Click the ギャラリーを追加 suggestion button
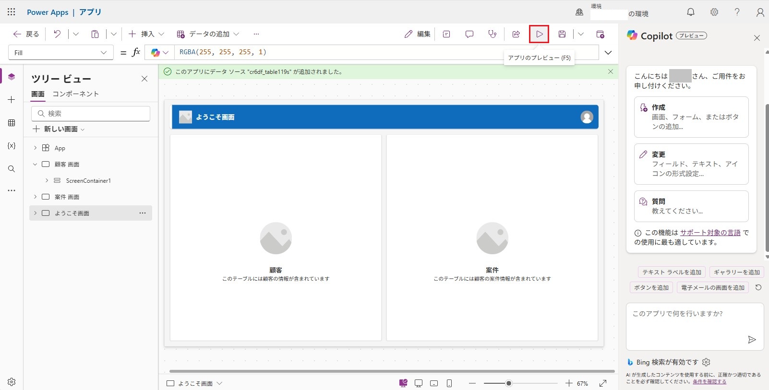This screenshot has width=769, height=390. coord(736,272)
